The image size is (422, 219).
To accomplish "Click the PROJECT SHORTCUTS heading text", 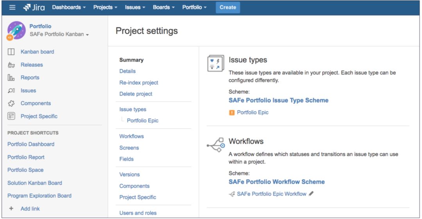I will click(x=33, y=133).
